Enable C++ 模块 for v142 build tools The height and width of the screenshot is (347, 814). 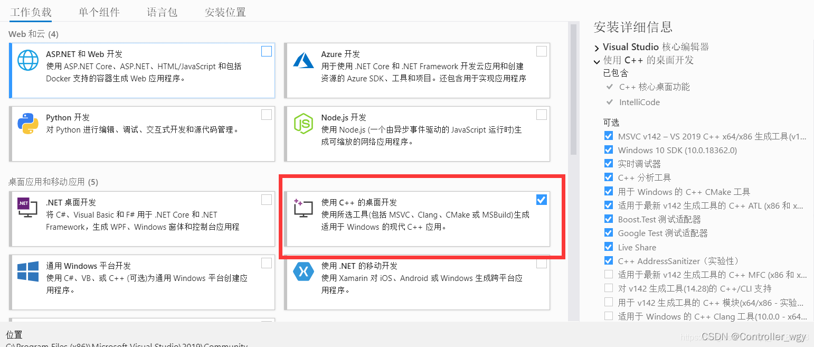coord(609,302)
